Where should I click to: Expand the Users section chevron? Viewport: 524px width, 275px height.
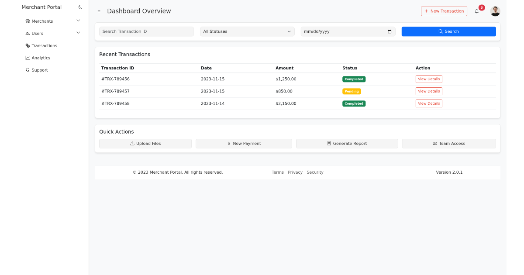[x=78, y=33]
